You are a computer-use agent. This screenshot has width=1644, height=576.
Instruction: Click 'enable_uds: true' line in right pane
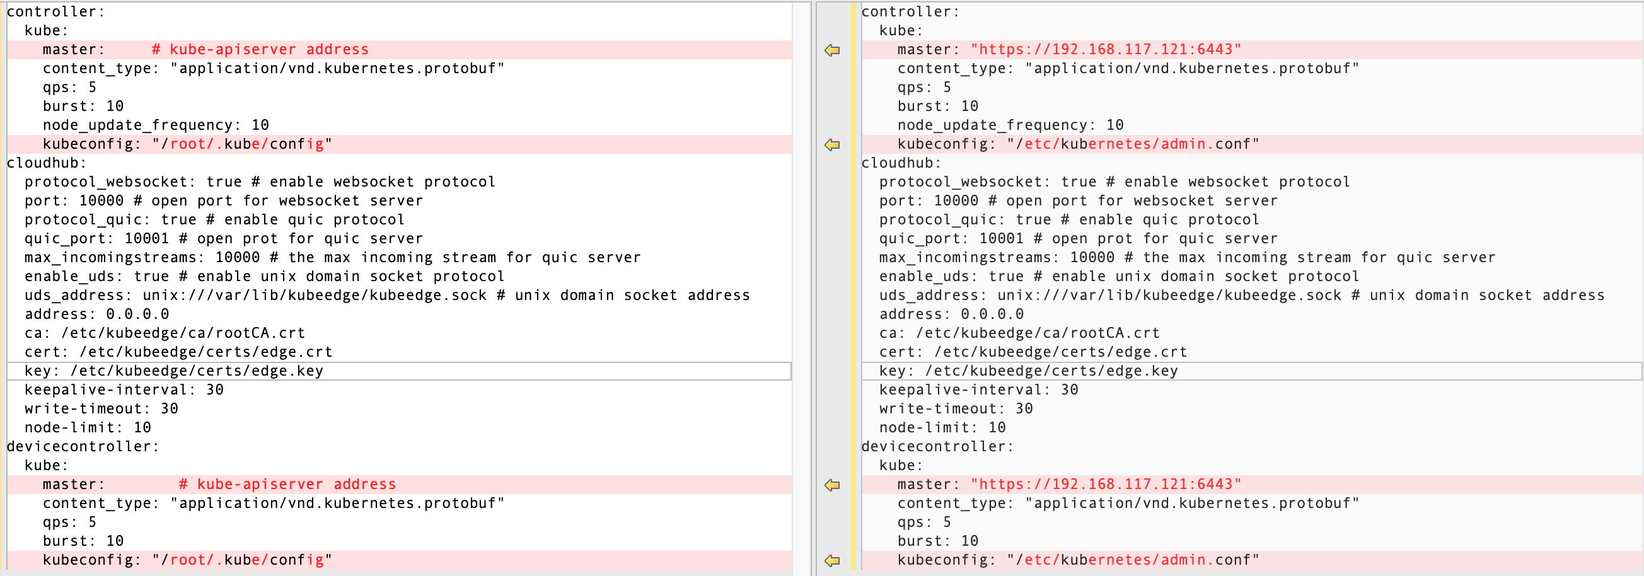point(1119,276)
